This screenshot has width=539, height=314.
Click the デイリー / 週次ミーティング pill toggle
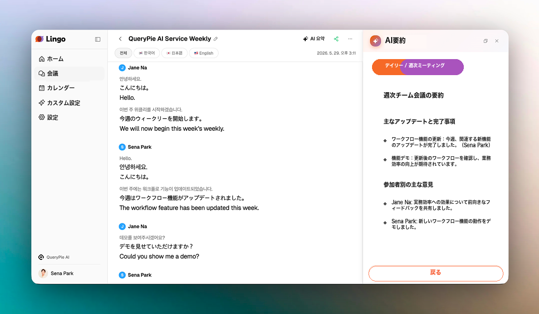click(x=418, y=67)
